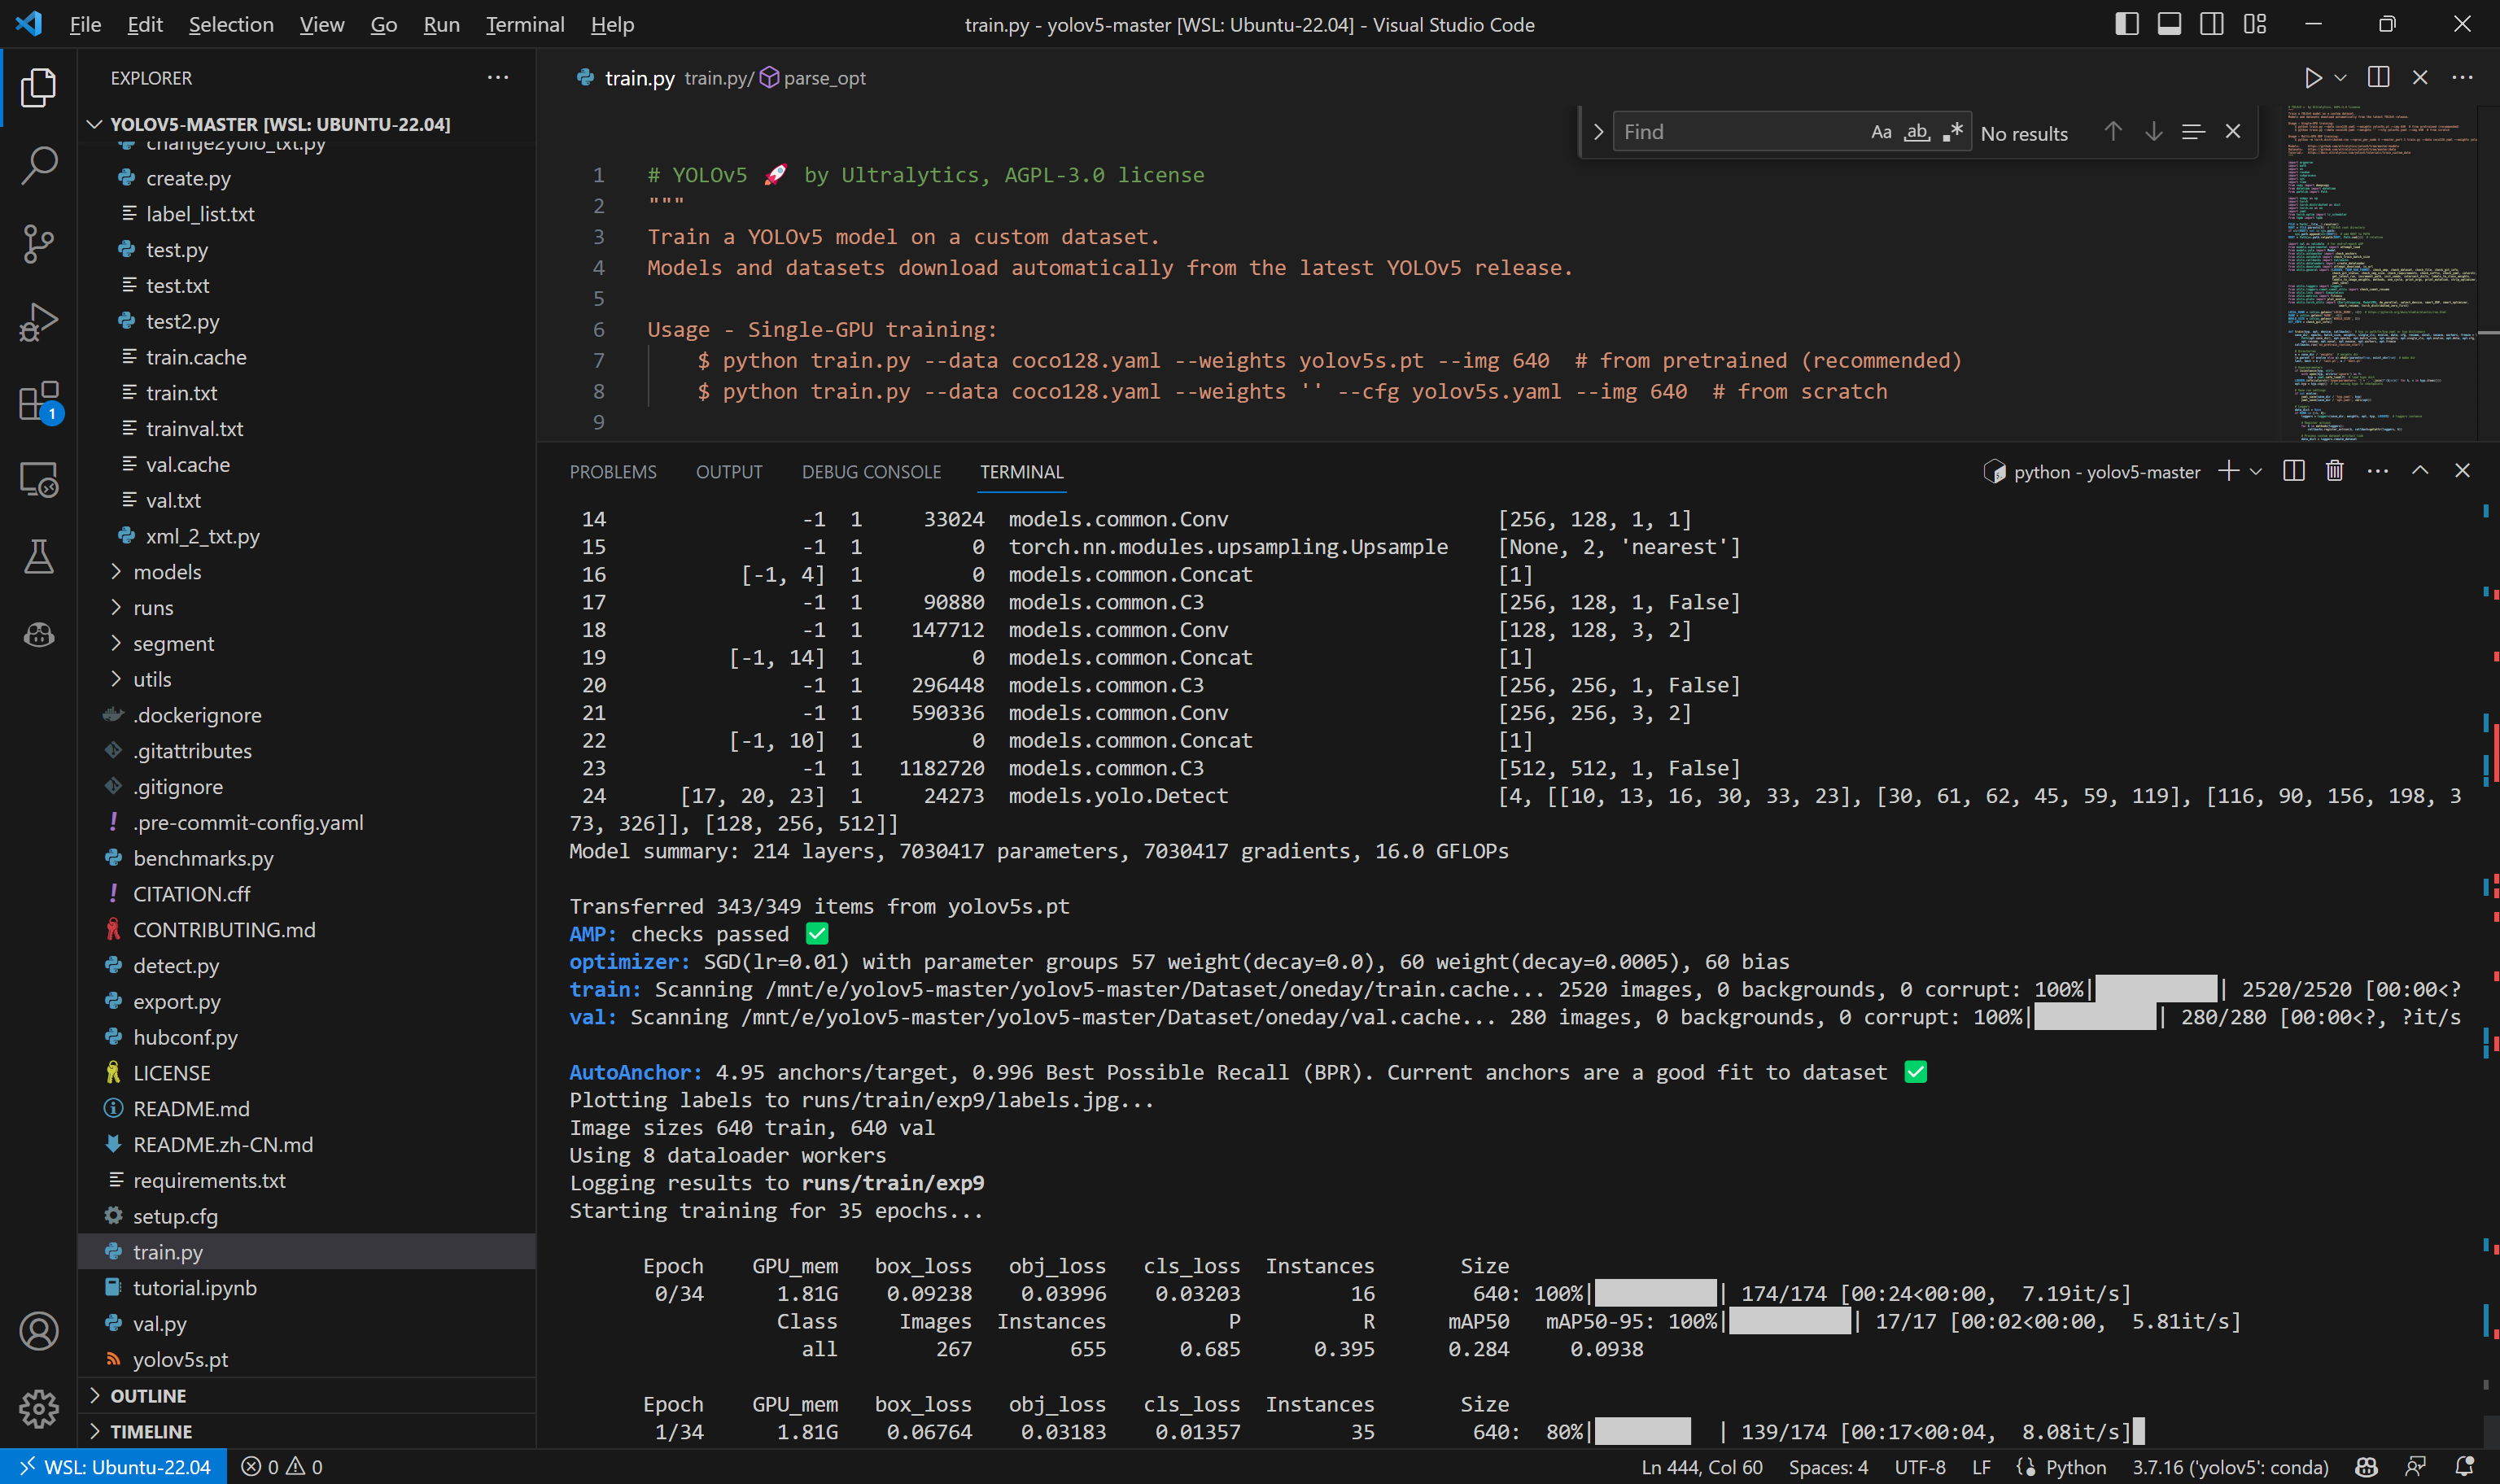Open the Selection menu

click(231, 24)
